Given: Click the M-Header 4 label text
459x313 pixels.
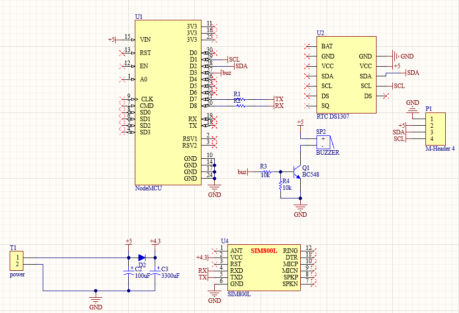Looking at the screenshot, I should (x=440, y=149).
